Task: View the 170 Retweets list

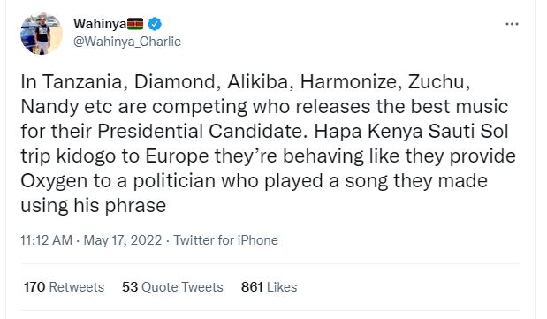Action: pyautogui.click(x=65, y=287)
